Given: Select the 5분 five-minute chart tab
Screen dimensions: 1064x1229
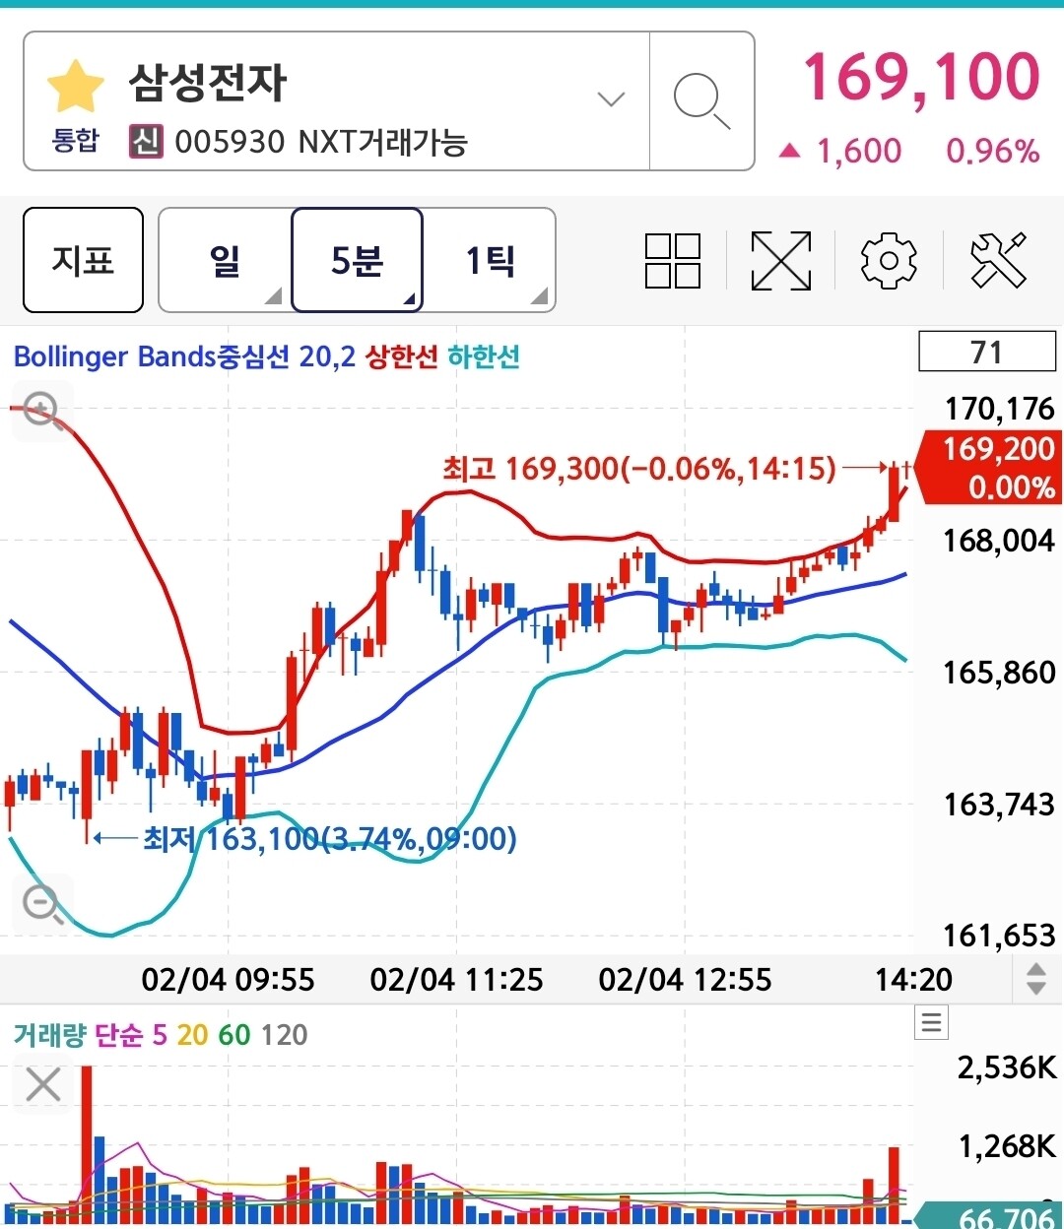Looking at the screenshot, I should tap(357, 260).
